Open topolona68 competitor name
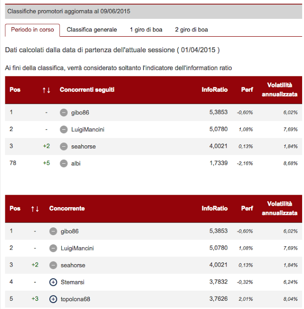 tap(75, 299)
